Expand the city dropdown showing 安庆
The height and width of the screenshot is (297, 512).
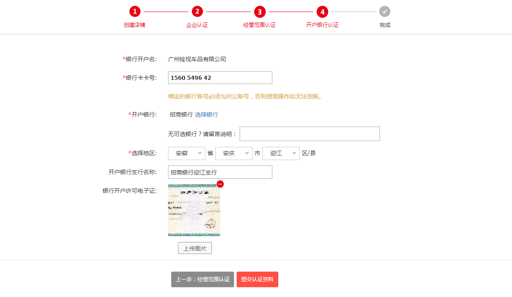[234, 153]
